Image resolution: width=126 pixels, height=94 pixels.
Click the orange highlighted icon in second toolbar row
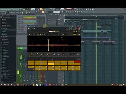pos(43,12)
